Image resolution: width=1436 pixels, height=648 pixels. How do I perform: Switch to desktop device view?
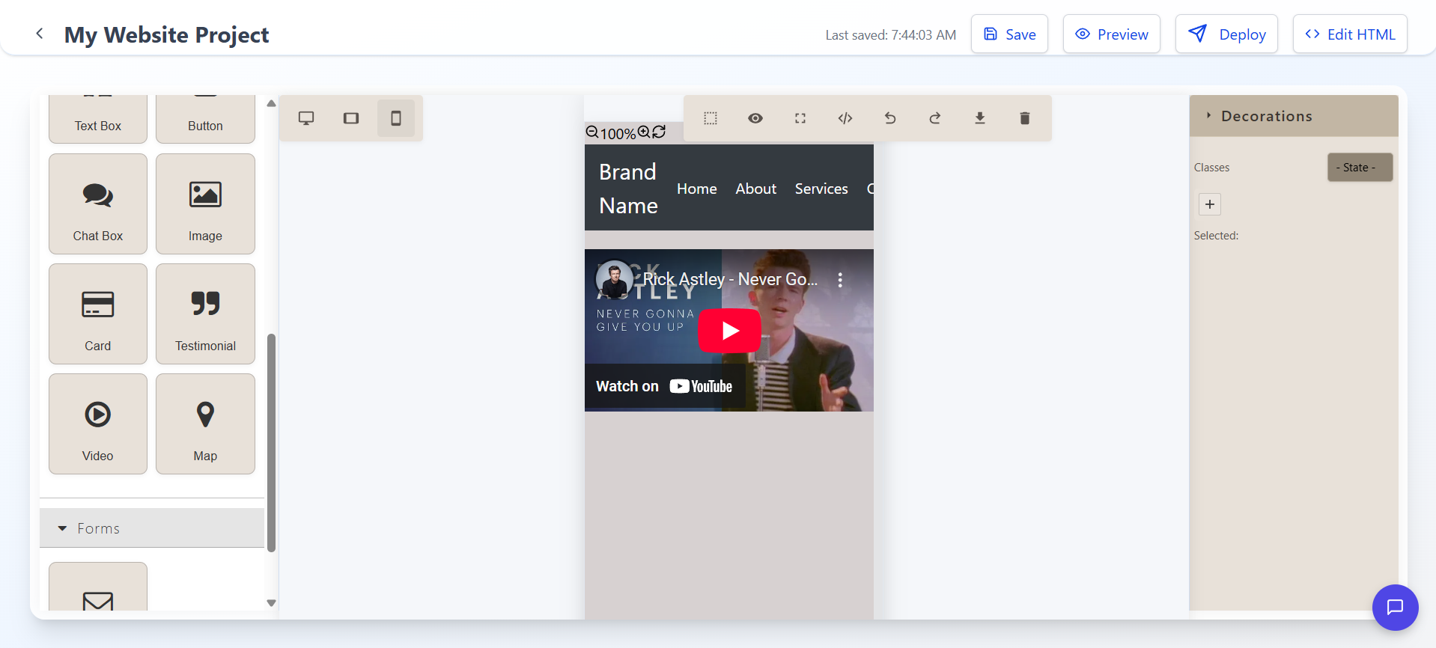click(x=306, y=118)
